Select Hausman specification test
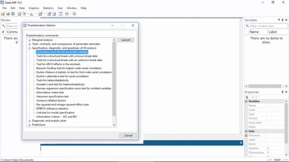This screenshot has height=162, width=289. (52, 97)
